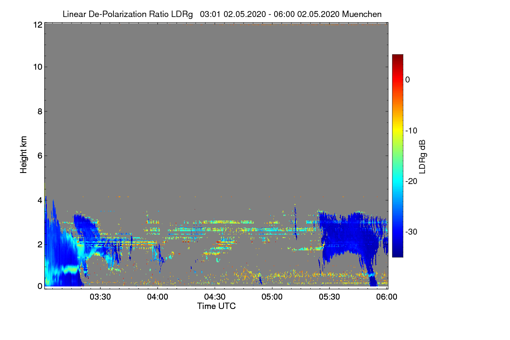The height and width of the screenshot is (340, 510).
Task: Click the 'LDRg dB' colorbar label
Action: (422, 156)
